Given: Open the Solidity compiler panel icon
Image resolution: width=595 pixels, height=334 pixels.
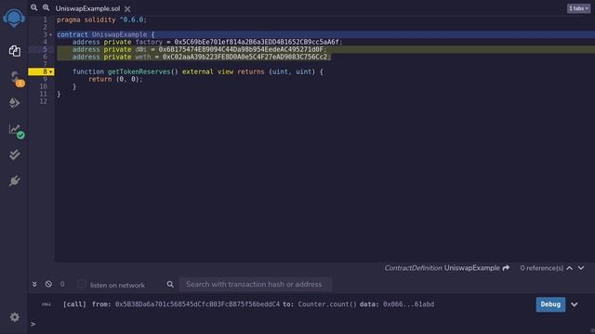Looking at the screenshot, I should tap(15, 77).
